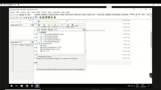Switch to the Favoritos tab
Screen dimensions: 161x90
pyautogui.click(x=27, y=45)
